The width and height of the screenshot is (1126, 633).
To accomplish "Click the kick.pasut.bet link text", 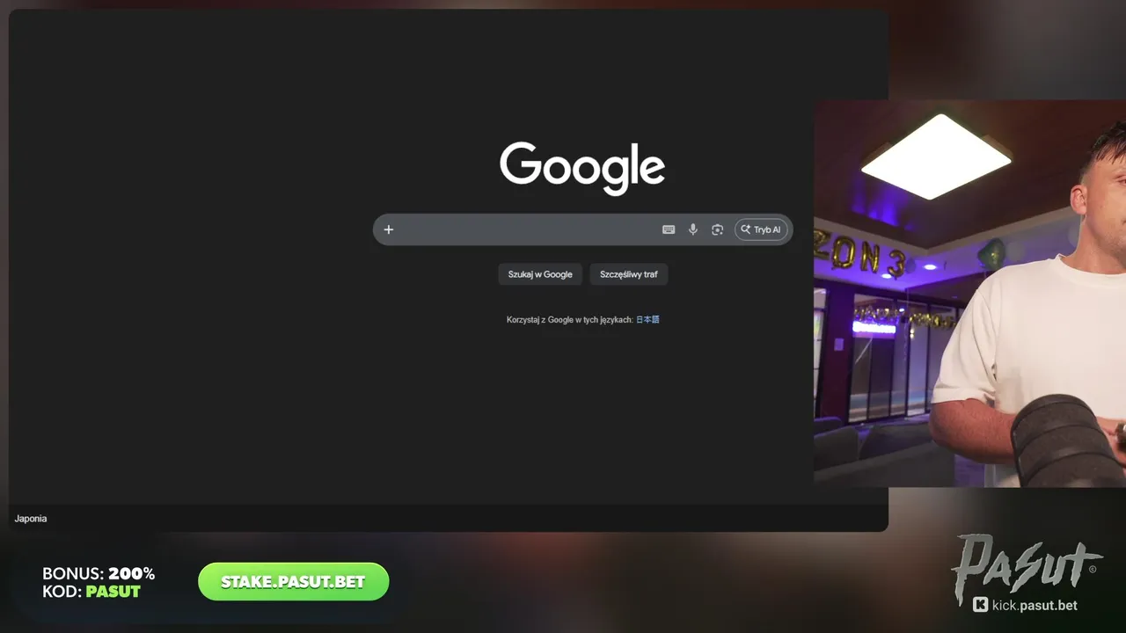I will coord(1035,605).
